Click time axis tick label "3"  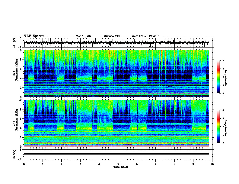pos(80,164)
